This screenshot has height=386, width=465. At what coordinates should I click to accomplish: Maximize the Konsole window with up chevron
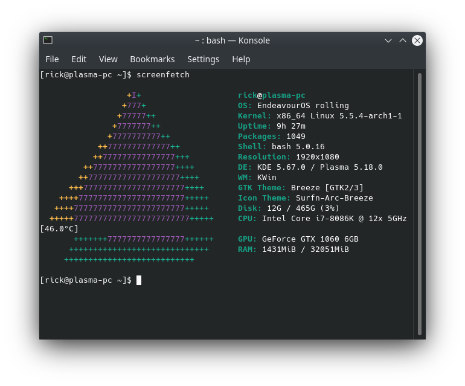pos(403,40)
